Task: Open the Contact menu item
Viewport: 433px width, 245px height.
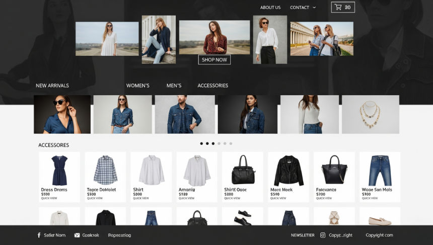Action: click(x=300, y=8)
